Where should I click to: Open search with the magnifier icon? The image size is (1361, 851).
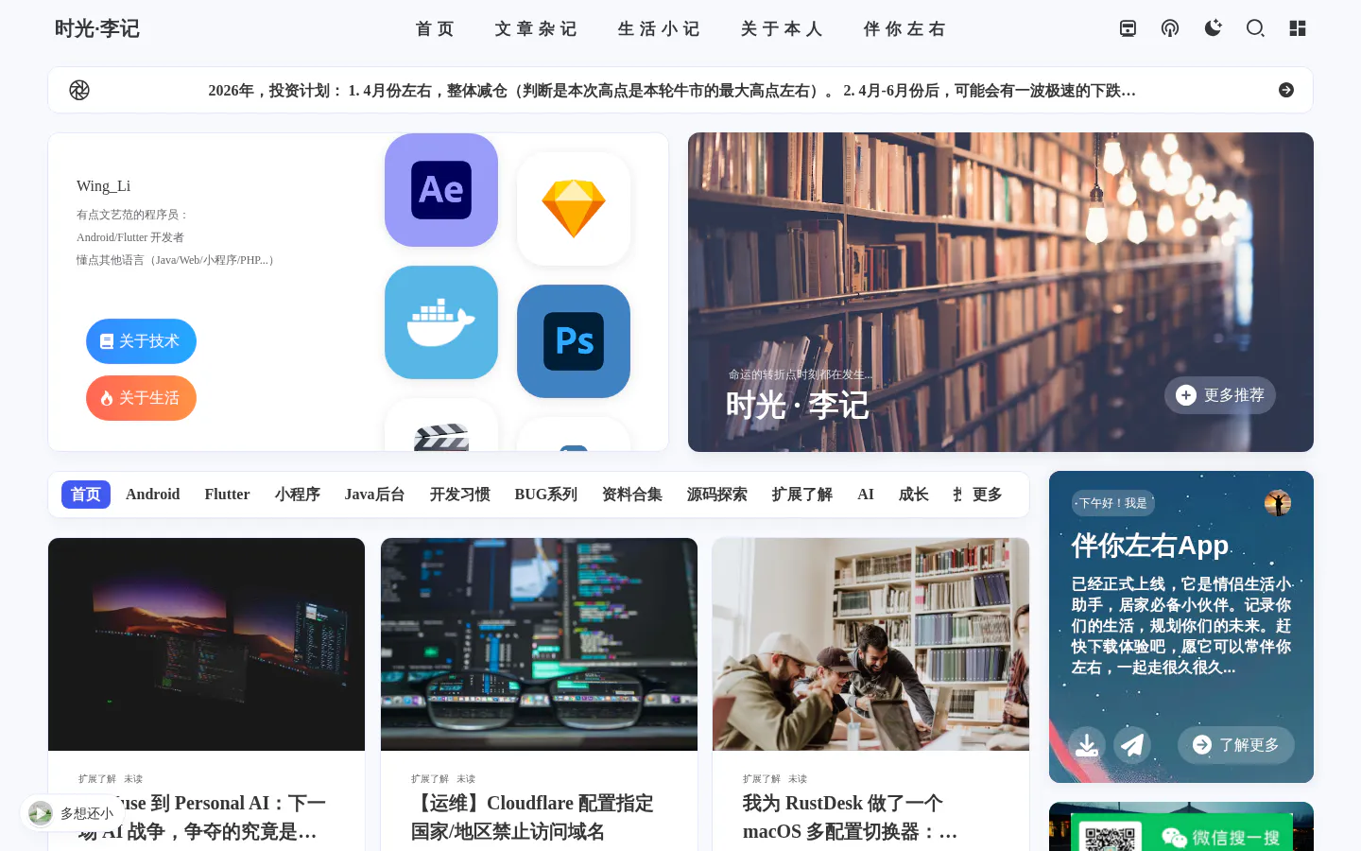(x=1255, y=28)
